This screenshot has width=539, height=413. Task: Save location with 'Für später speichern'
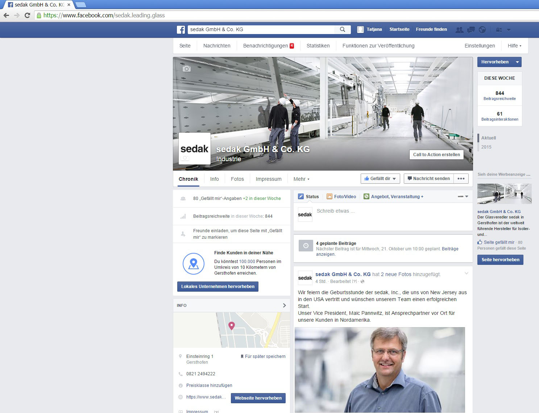(x=263, y=356)
